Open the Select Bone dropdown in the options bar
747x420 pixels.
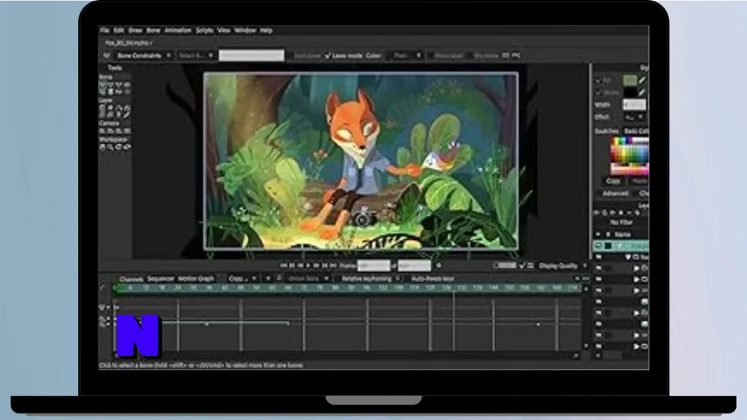tap(196, 55)
